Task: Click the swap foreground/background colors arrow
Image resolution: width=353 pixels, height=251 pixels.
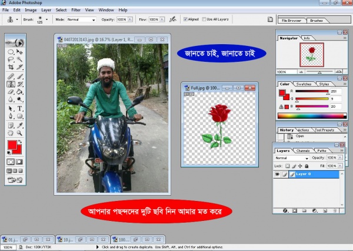Action: tap(20, 141)
